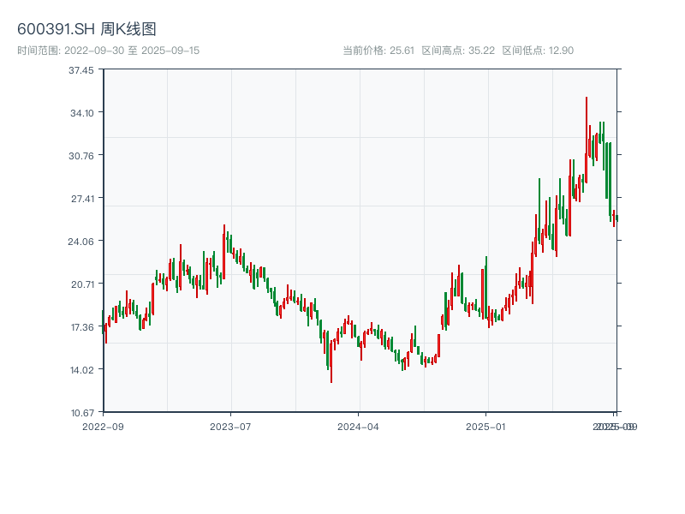The height and width of the screenshot is (514, 685).
Task: Click the lowest red candlestick near 12.90
Action: pos(331,361)
